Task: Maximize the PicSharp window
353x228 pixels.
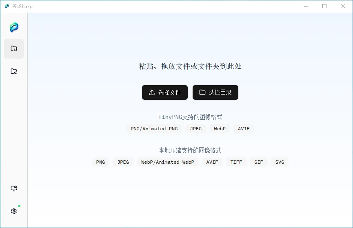Action: [324, 6]
